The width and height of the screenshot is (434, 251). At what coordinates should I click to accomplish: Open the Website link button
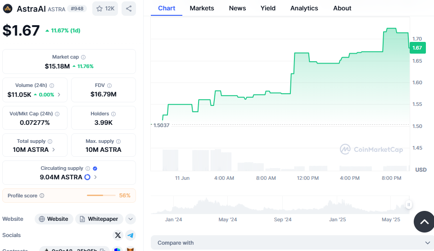pos(54,219)
